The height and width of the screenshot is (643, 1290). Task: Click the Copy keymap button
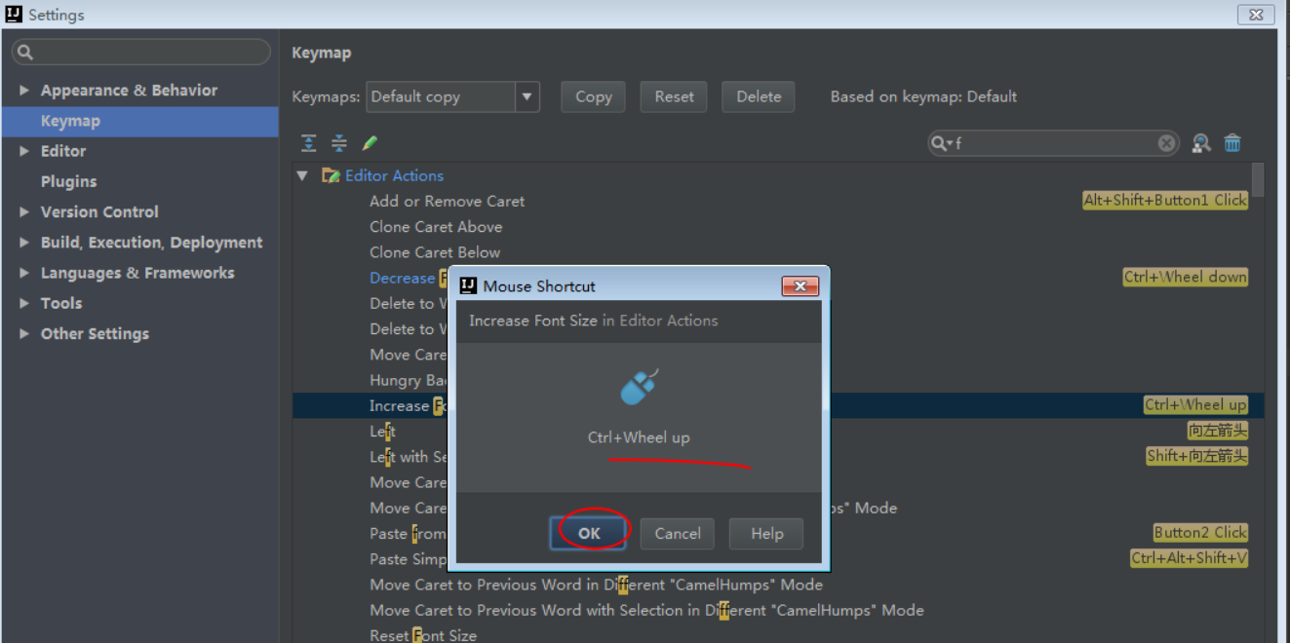(594, 96)
